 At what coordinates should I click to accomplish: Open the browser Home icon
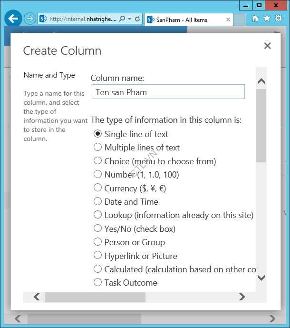point(255,19)
